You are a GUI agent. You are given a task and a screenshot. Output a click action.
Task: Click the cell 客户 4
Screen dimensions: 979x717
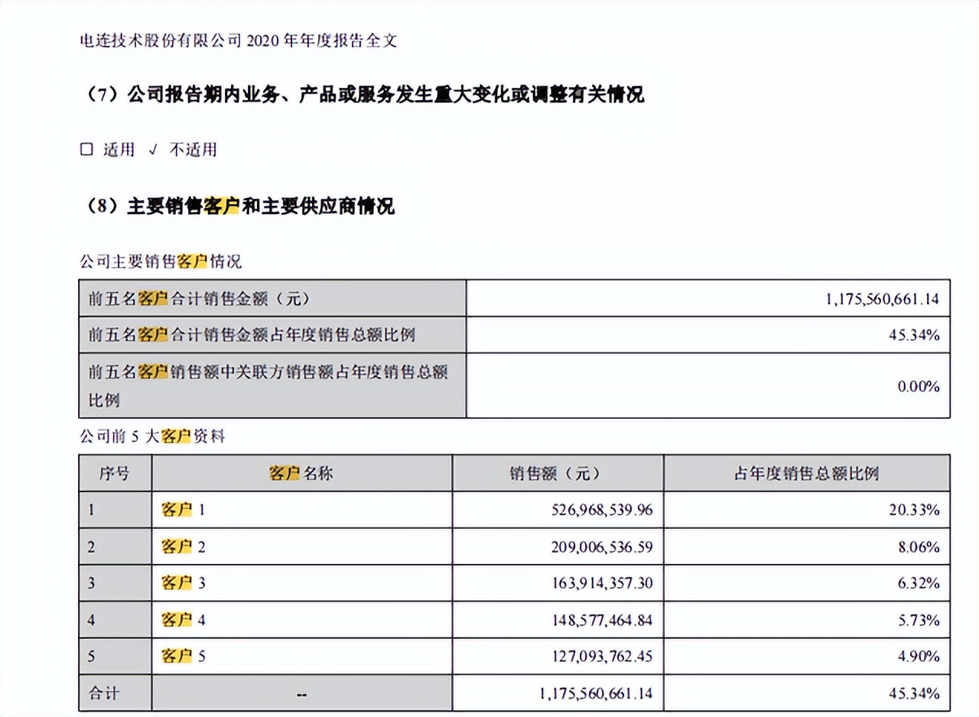pos(301,620)
